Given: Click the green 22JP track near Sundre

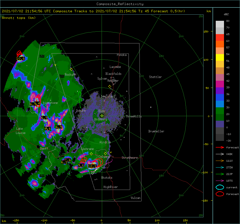Looking at the screenshot, I should (x=80, y=100).
